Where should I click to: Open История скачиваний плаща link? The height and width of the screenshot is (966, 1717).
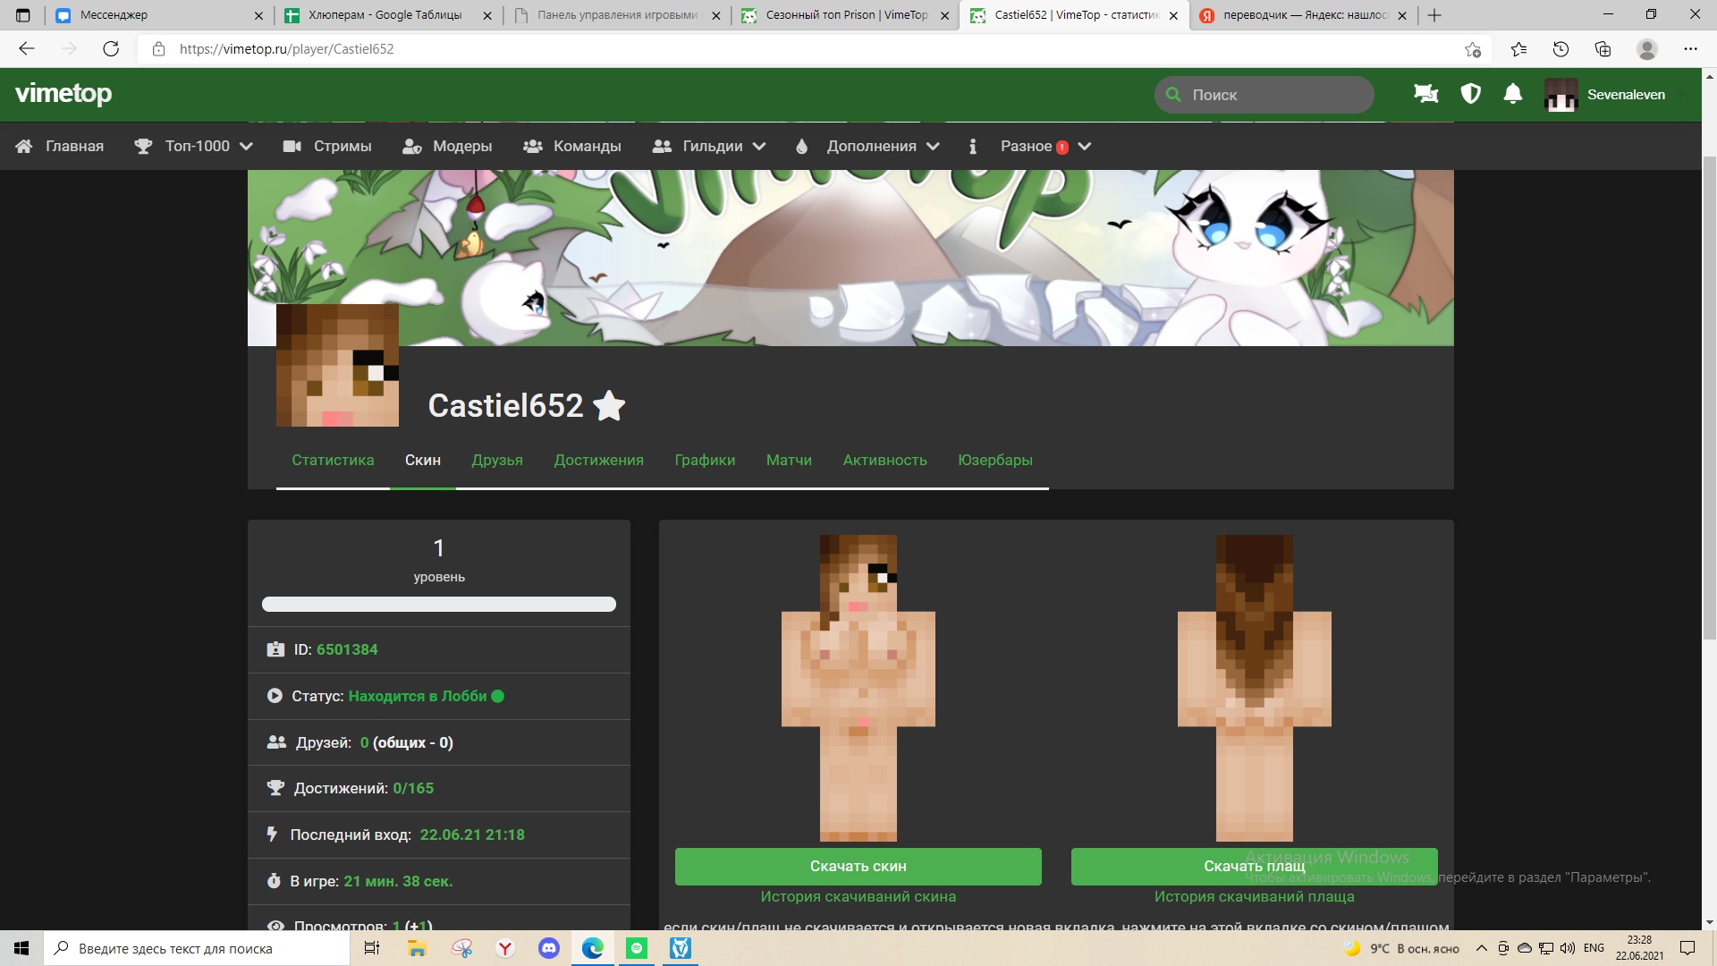tap(1254, 896)
